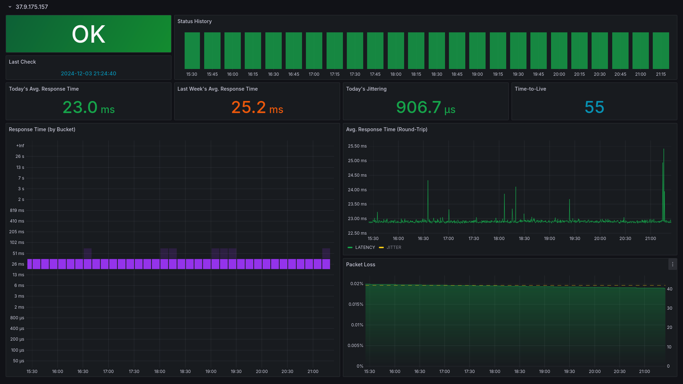This screenshot has height=384, width=683.
Task: Open the Packet Loss panel title menu
Action: (x=360, y=265)
